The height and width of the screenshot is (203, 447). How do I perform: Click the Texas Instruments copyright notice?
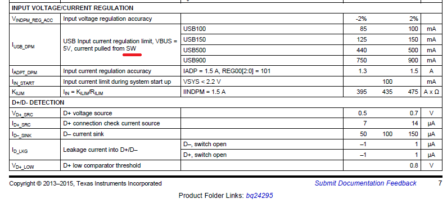coord(85,184)
